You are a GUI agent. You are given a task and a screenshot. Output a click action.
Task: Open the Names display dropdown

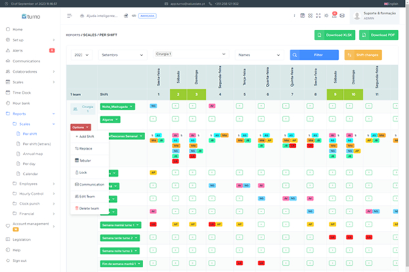tap(258, 54)
